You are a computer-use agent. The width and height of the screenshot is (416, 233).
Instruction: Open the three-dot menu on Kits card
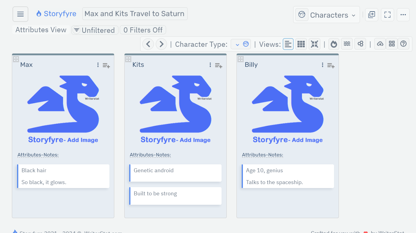click(210, 65)
